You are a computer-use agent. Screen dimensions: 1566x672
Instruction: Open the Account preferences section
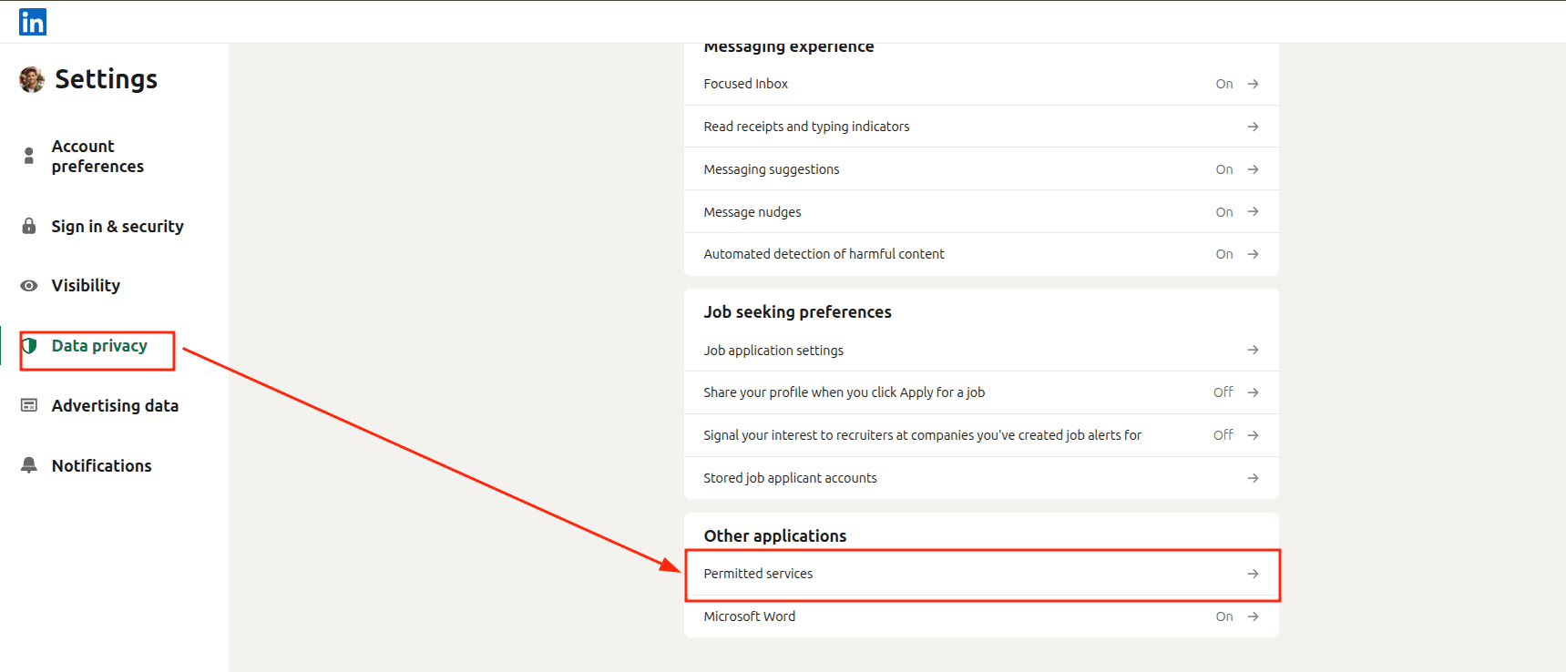pos(97,157)
